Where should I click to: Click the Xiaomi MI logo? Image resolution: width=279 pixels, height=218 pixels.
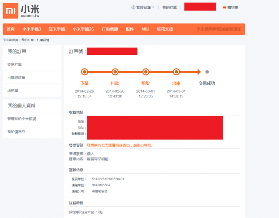(10, 11)
